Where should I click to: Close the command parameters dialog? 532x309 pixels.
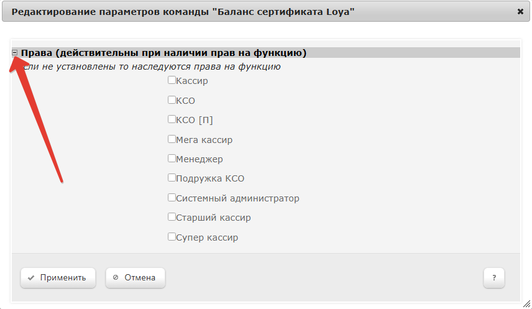tap(520, 11)
